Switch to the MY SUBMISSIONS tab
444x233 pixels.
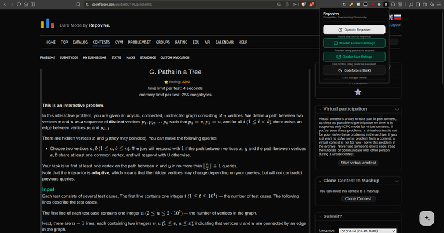[x=95, y=58]
